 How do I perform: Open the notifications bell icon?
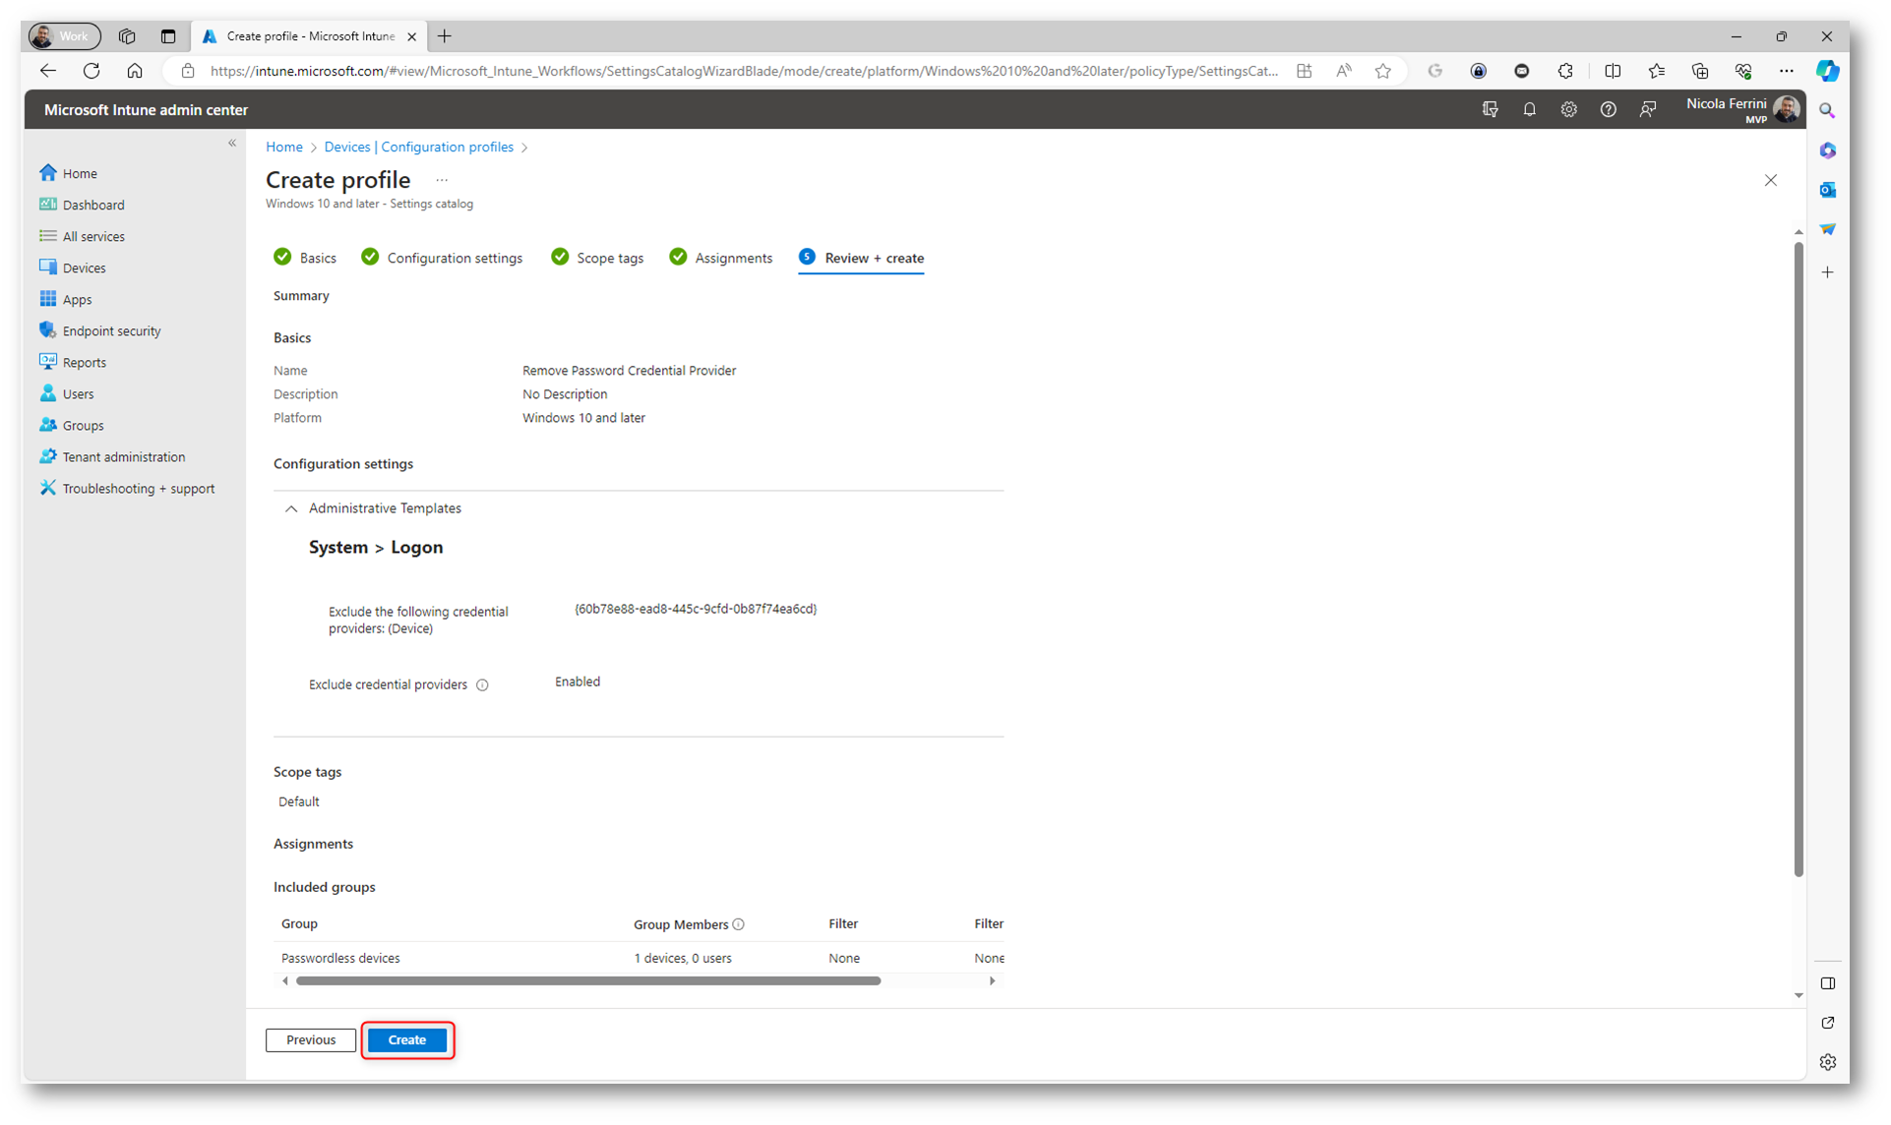click(x=1529, y=110)
